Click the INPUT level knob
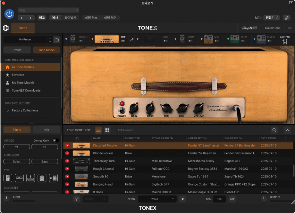This screenshot has height=213, width=295. pyautogui.click(x=6, y=199)
